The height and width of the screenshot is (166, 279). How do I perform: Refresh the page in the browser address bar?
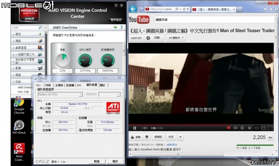click(x=184, y=9)
